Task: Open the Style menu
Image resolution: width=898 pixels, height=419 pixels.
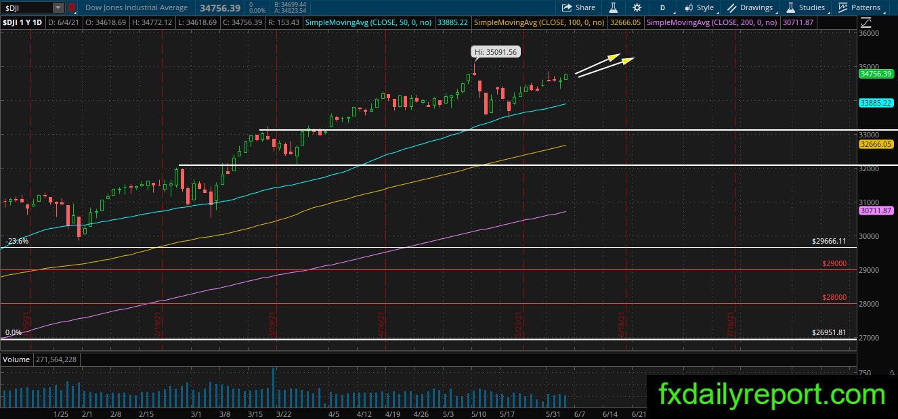Action: [x=699, y=7]
